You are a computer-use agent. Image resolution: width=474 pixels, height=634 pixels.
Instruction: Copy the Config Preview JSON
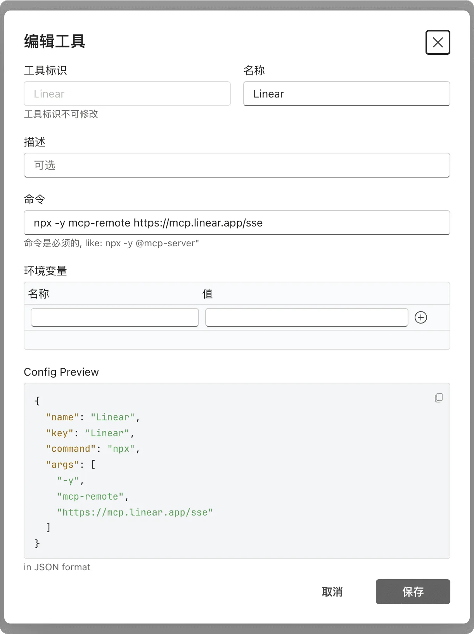click(x=439, y=398)
